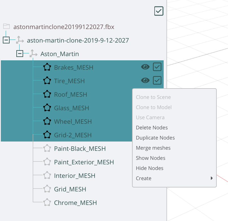
Task: Select Hide Nodes in context menu
Action: [x=150, y=168]
